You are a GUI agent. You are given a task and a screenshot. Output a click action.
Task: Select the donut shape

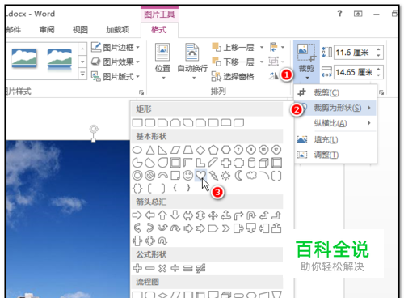[137, 176]
